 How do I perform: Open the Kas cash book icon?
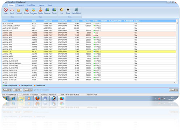click(62, 11)
